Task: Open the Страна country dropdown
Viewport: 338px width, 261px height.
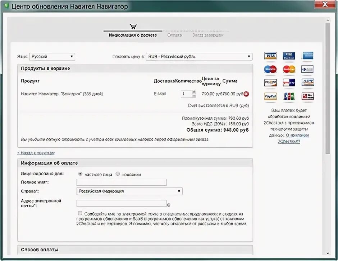Action: tap(129, 191)
